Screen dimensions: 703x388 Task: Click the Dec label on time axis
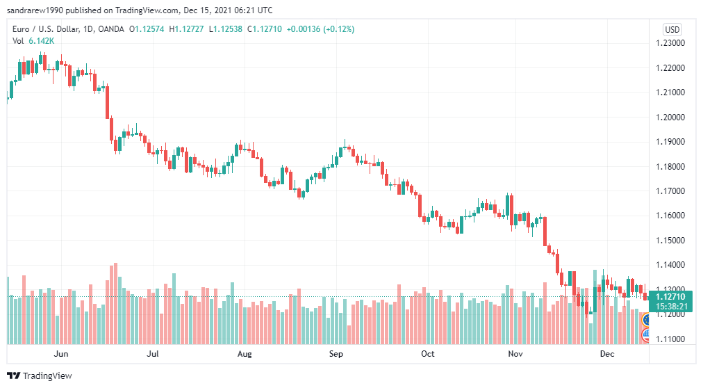607,354
